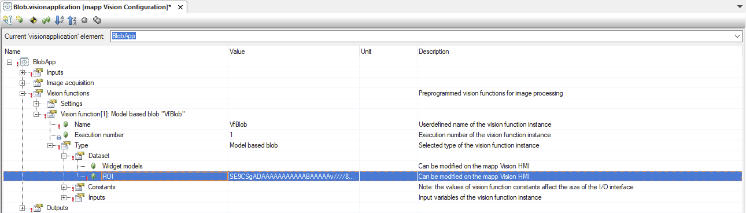This screenshot has width=746, height=213.
Task: Select the Execution number row label
Action: click(x=99, y=135)
